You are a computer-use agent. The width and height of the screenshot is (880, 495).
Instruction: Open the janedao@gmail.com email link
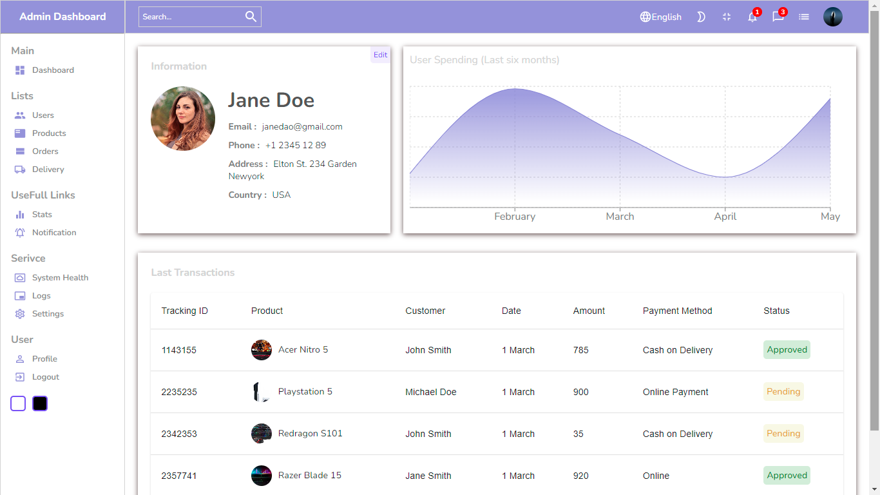coord(302,126)
